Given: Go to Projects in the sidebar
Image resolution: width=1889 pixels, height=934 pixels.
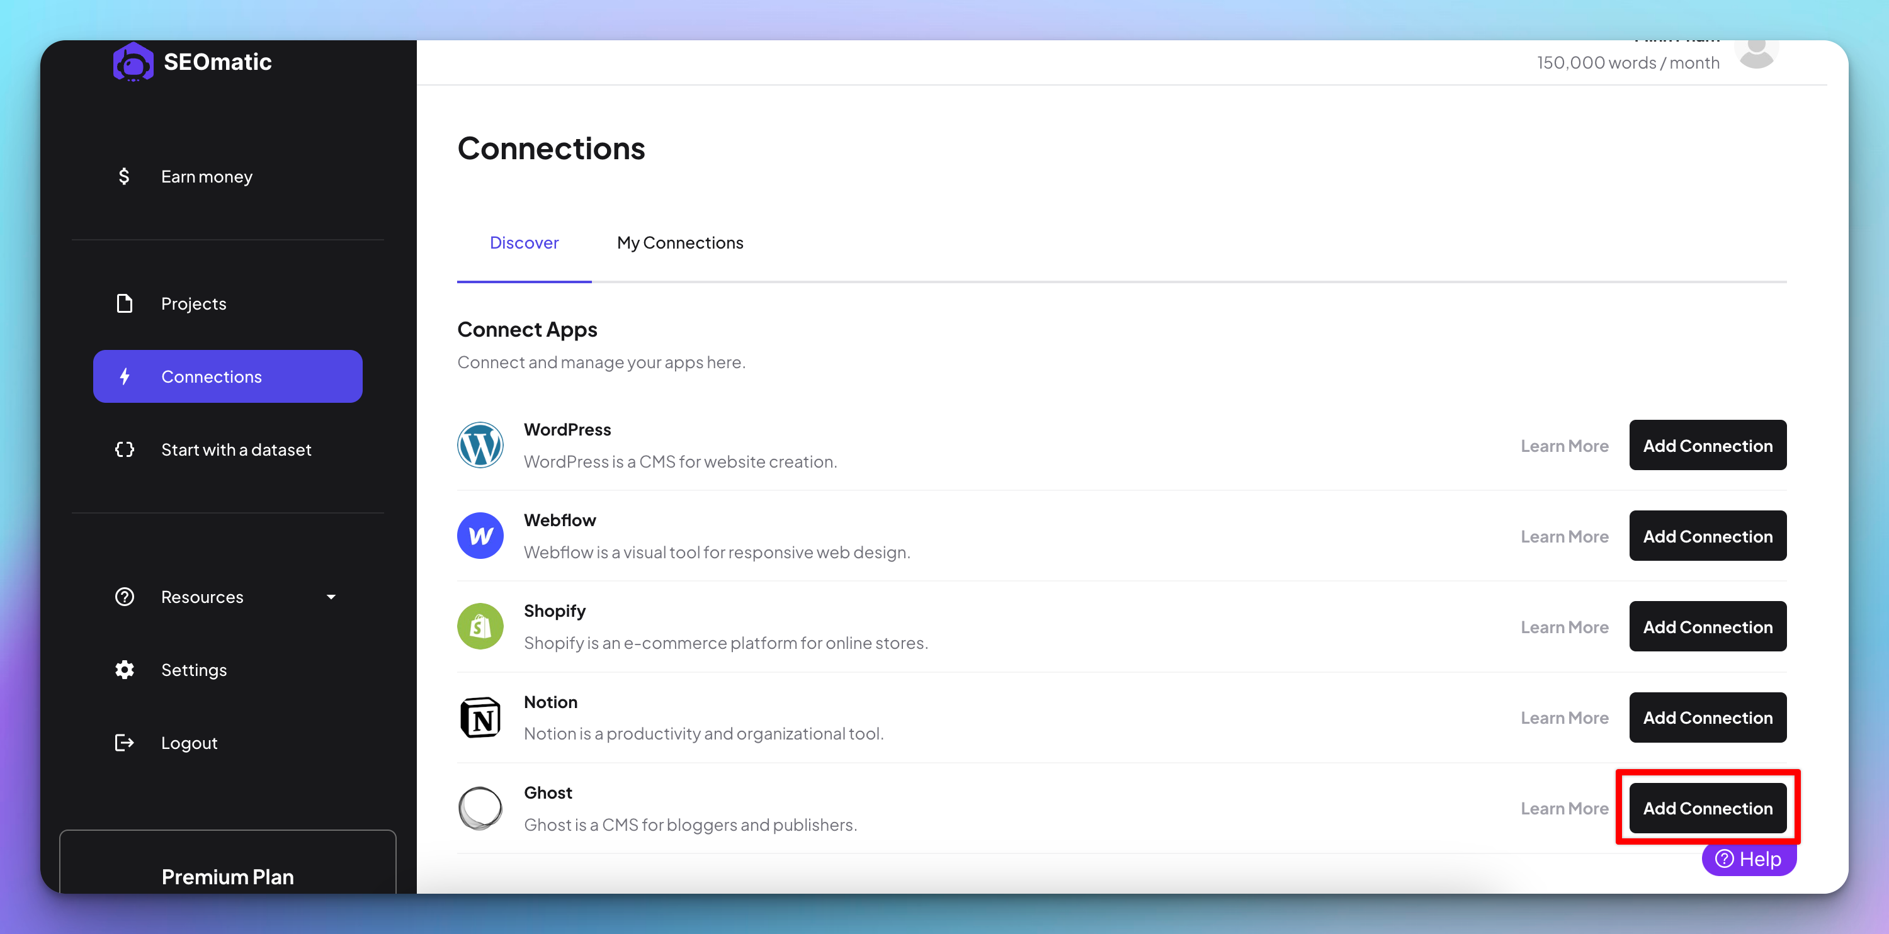Looking at the screenshot, I should 228,303.
